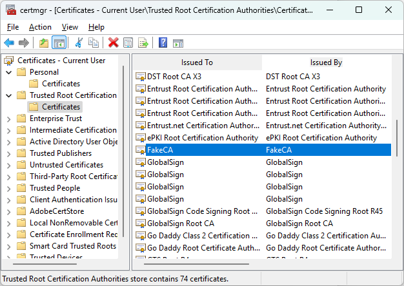Expand Active Directory User Object node
Viewport: 404px width, 286px height.
9,142
